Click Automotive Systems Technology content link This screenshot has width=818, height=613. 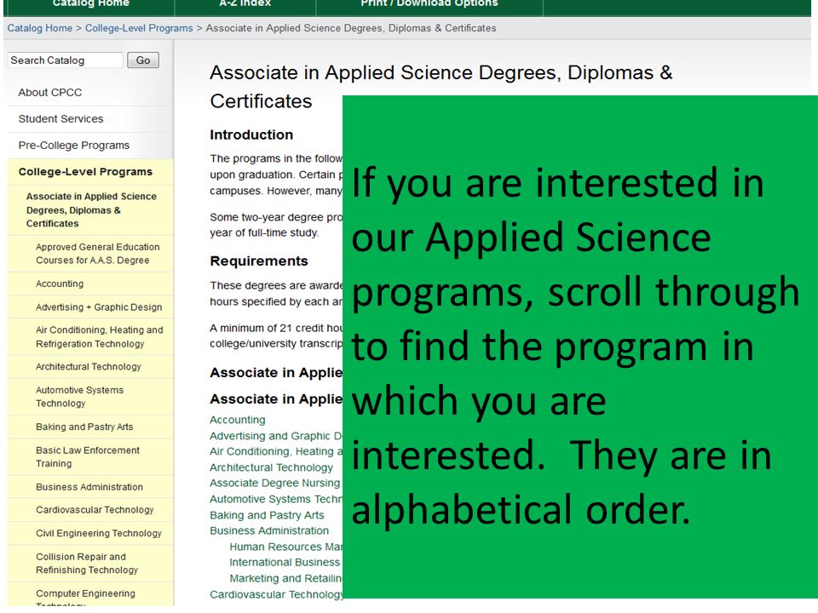coord(276,500)
